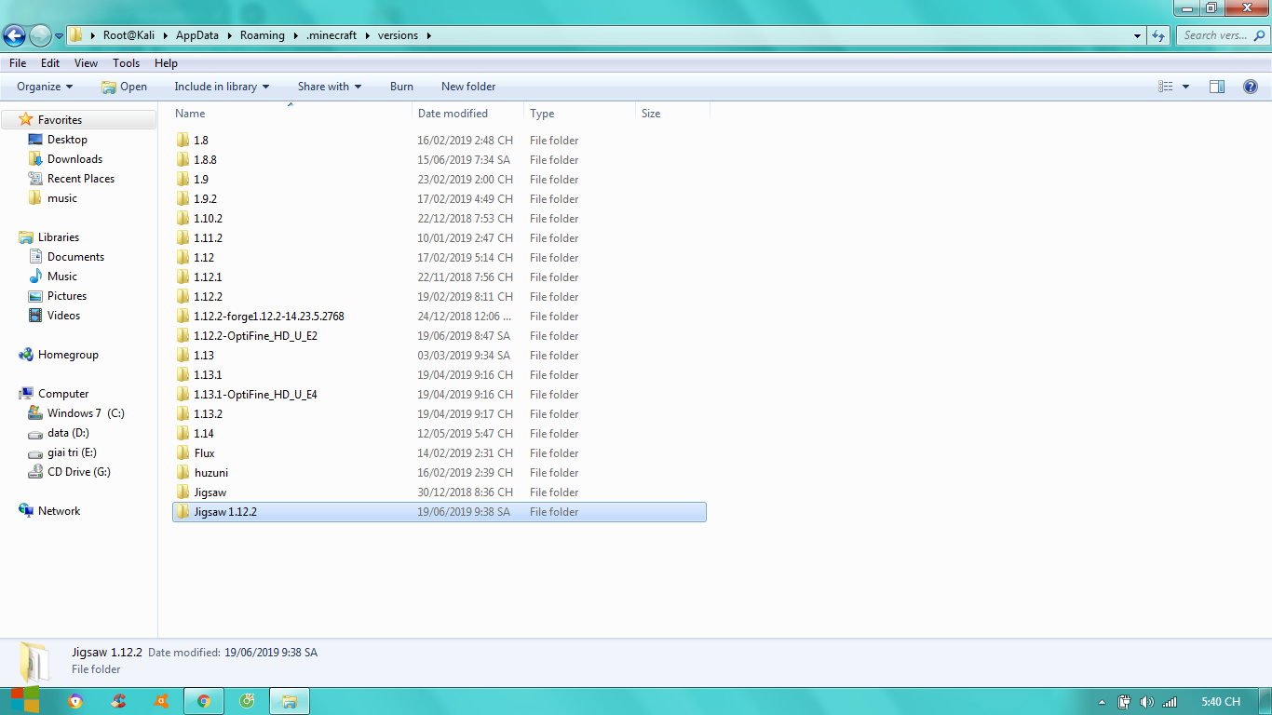Click Roaming in the address breadcrumb
The image size is (1272, 715).
263,35
